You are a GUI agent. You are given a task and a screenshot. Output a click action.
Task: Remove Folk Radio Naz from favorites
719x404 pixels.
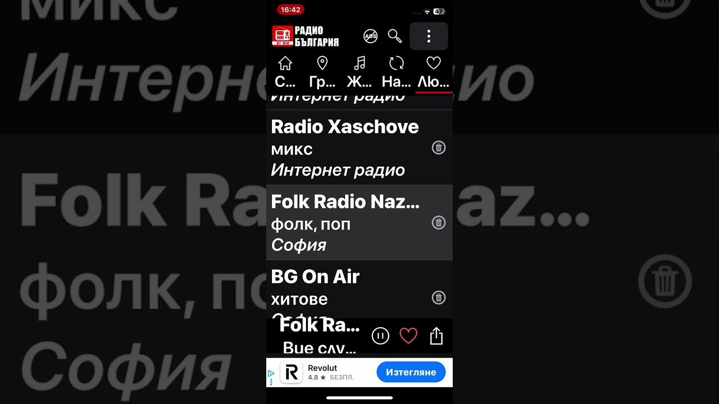(439, 222)
